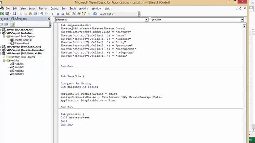This screenshot has width=255, height=143.
Task: Open the Properties Window toolbar icon
Action: [x=79, y=14]
